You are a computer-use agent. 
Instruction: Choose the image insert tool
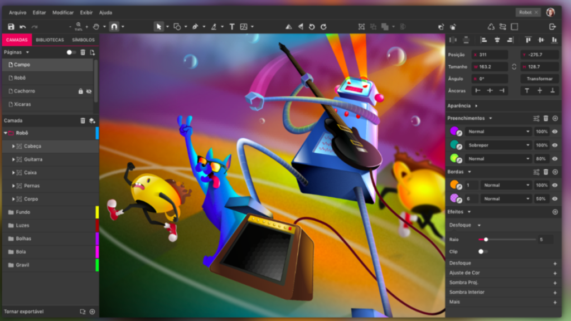(244, 27)
